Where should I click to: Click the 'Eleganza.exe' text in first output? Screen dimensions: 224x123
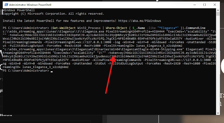(93, 32)
